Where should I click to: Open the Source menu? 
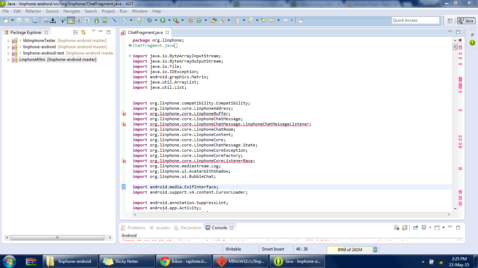pyautogui.click(x=52, y=11)
